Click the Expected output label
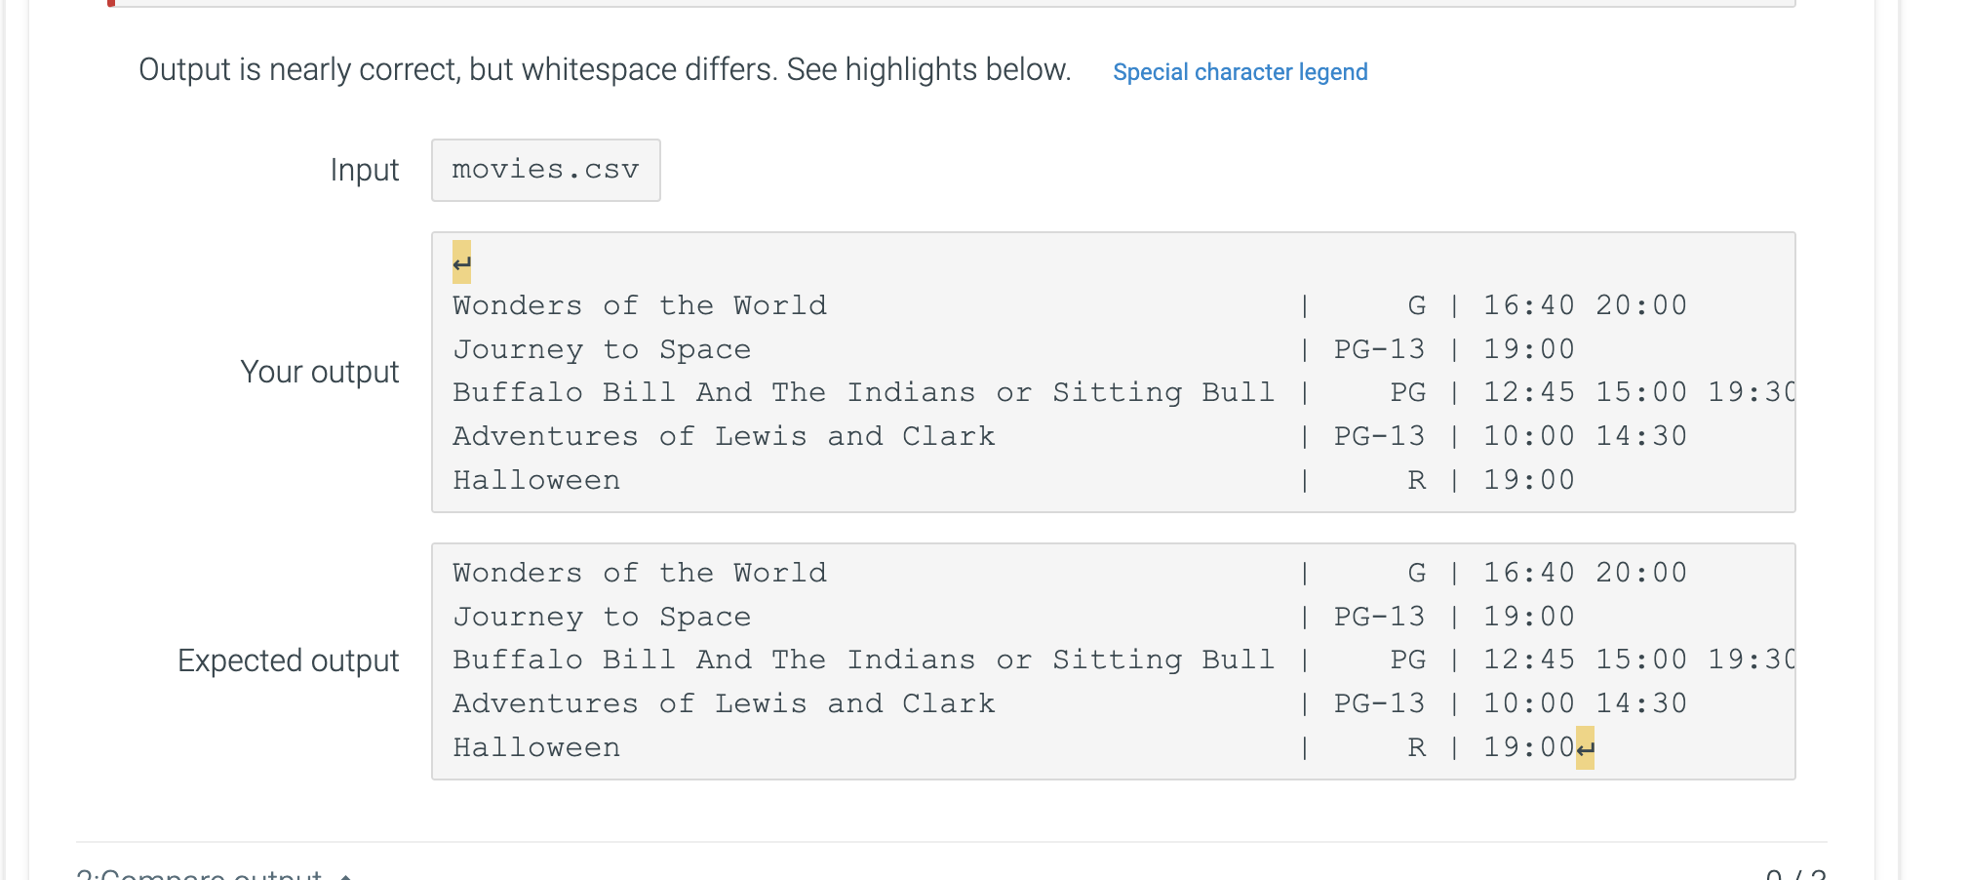This screenshot has width=1969, height=880. (288, 660)
